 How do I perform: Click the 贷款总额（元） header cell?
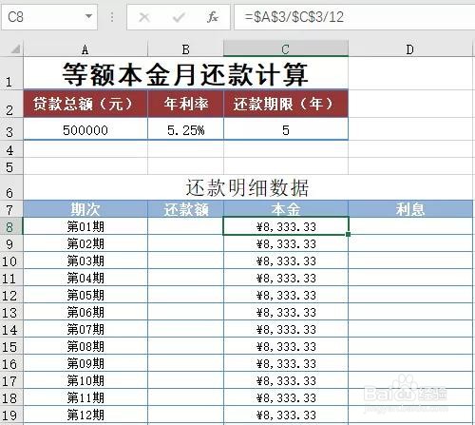point(85,104)
